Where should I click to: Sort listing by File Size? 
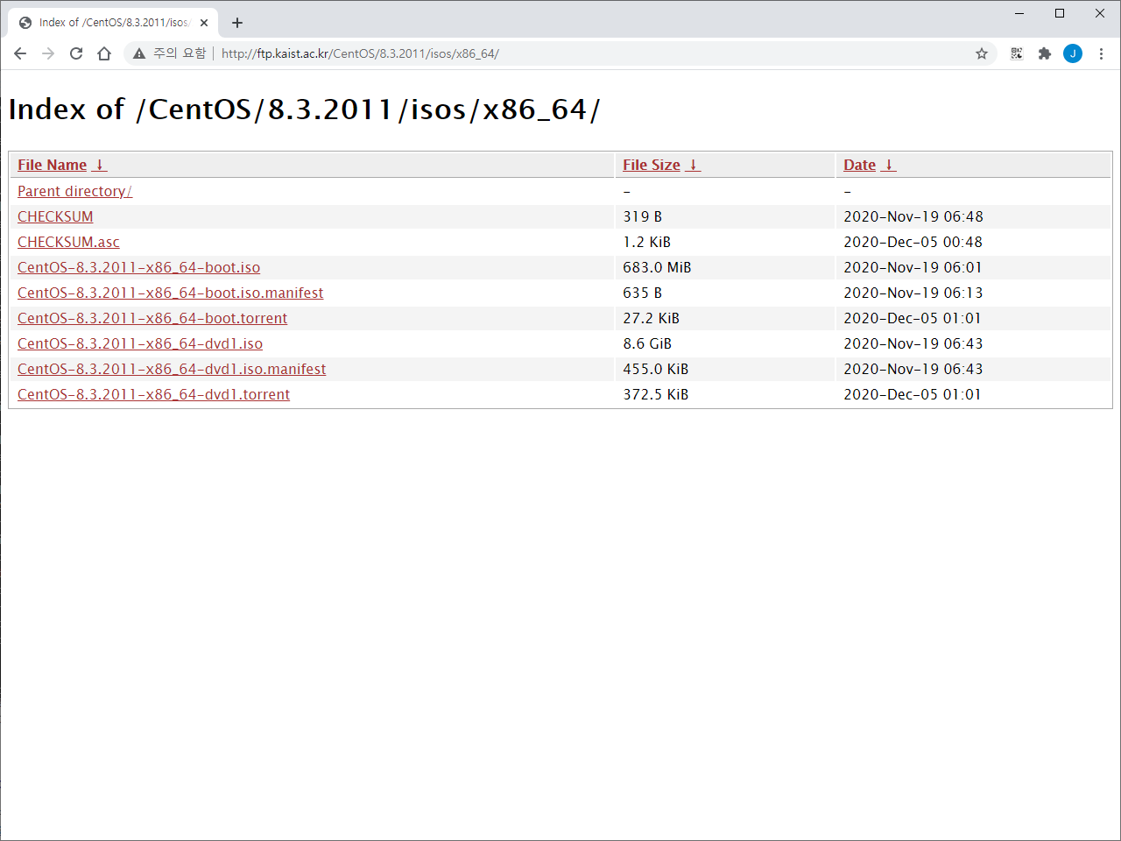652,165
